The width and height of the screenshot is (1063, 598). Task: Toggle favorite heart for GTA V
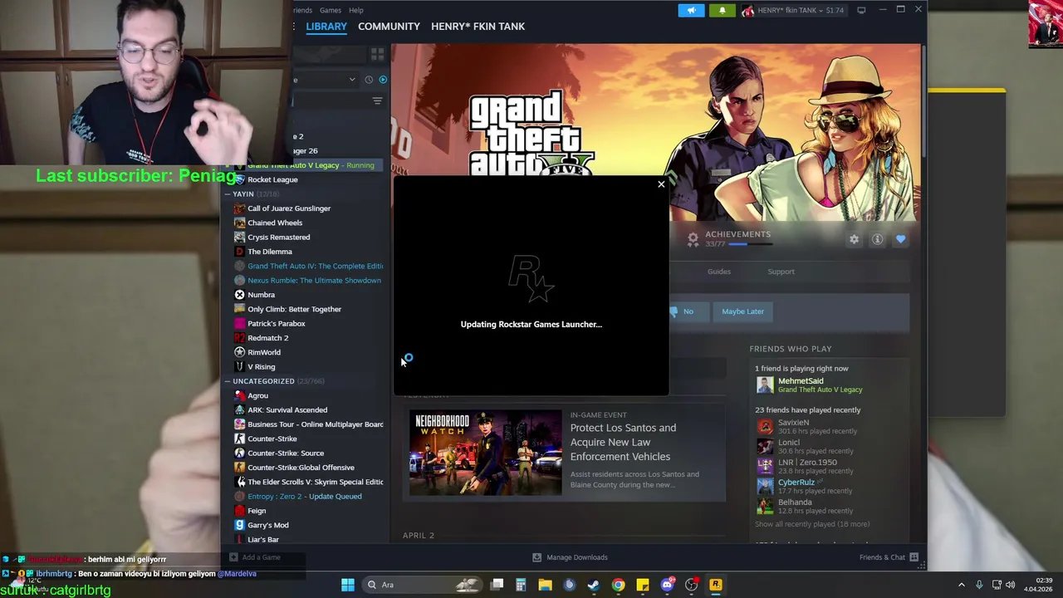(900, 239)
